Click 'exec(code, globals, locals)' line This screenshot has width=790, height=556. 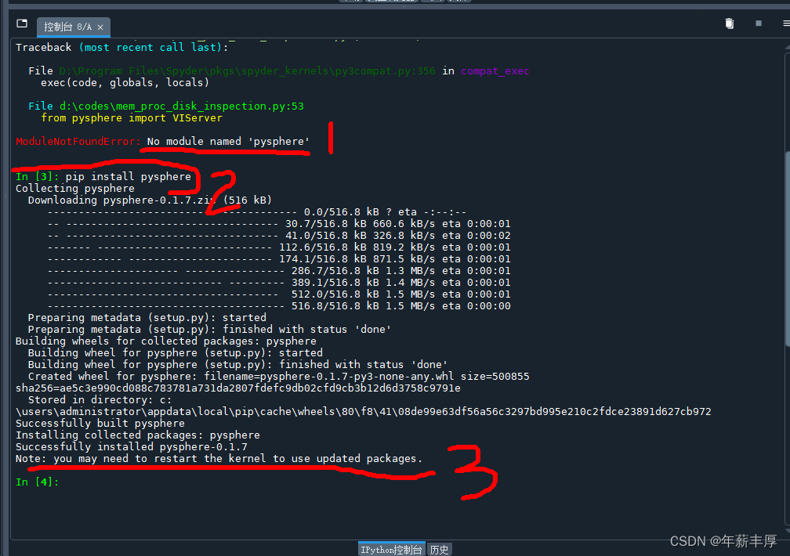[x=125, y=82]
